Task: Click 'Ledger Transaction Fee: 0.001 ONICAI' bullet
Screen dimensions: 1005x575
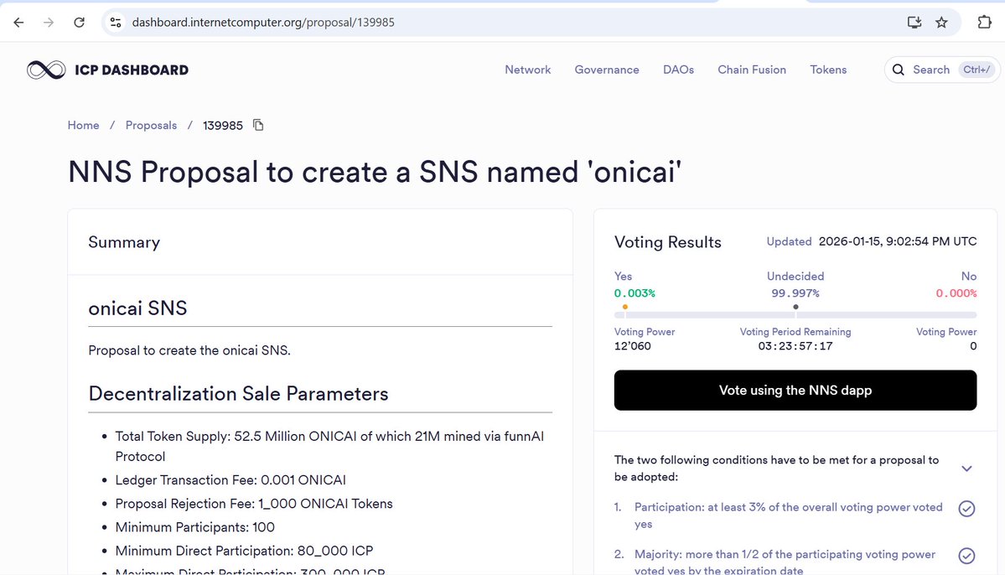Action: [x=231, y=480]
